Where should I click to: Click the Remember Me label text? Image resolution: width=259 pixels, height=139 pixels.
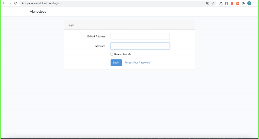pyautogui.click(x=123, y=54)
